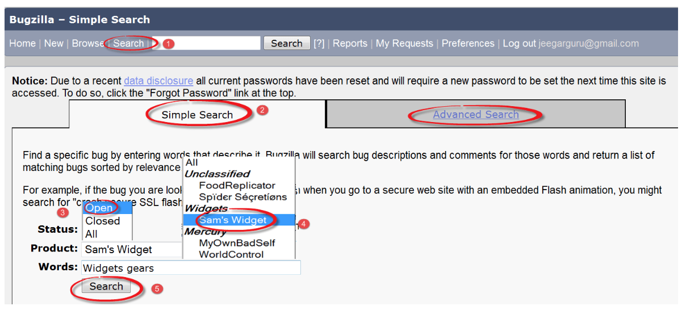Image resolution: width=686 pixels, height=310 pixels.
Task: Follow the data disclosure link
Action: point(158,81)
